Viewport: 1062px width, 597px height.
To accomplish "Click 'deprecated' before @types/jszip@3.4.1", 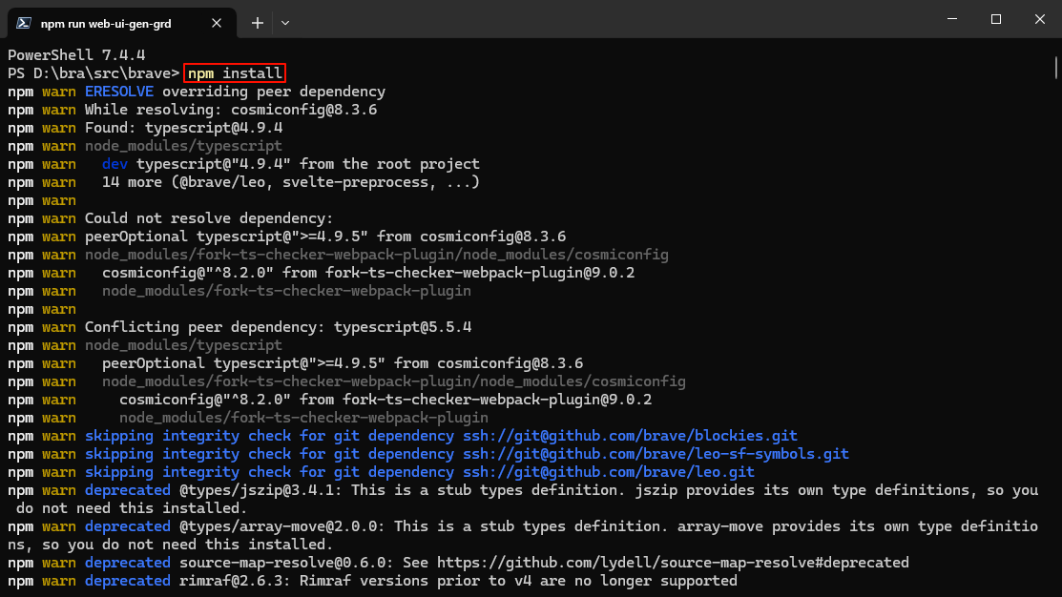I will [127, 490].
